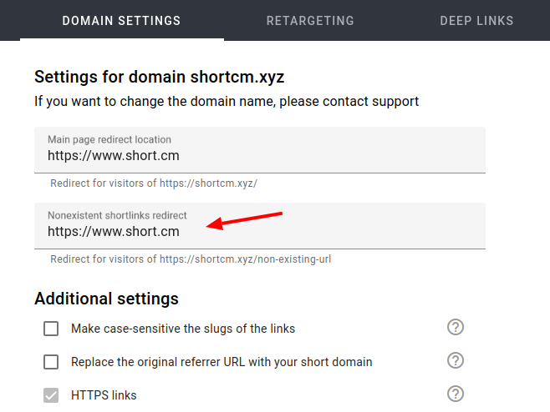Click helper text for shortcm.xyz/non-existing-url
This screenshot has height=412, width=550.
(191, 259)
